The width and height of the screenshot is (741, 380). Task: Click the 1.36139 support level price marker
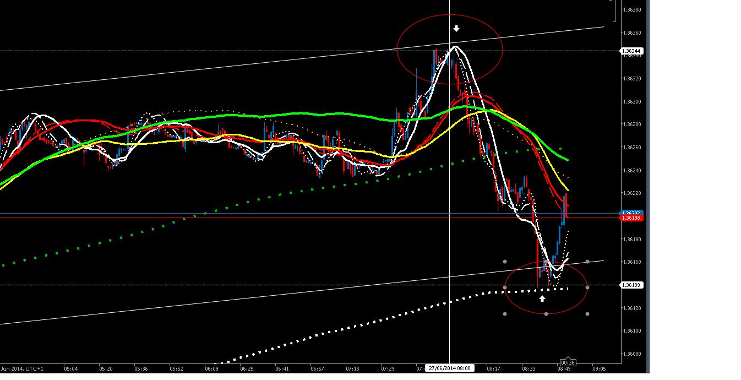click(631, 284)
